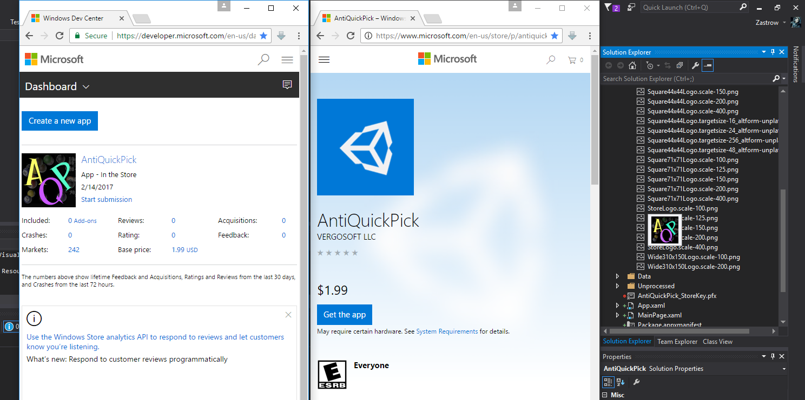The height and width of the screenshot is (400, 805).
Task: Switch to Team Explorer tab
Action: click(677, 342)
